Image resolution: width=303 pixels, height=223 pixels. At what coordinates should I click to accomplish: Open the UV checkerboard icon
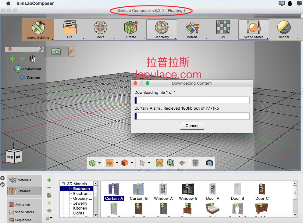[x=223, y=27]
